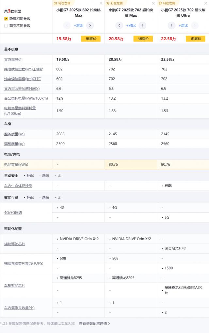This screenshot has width=209, height=333.
Task: Enable 高亮不同参数 checkbox
Action: [6, 26]
